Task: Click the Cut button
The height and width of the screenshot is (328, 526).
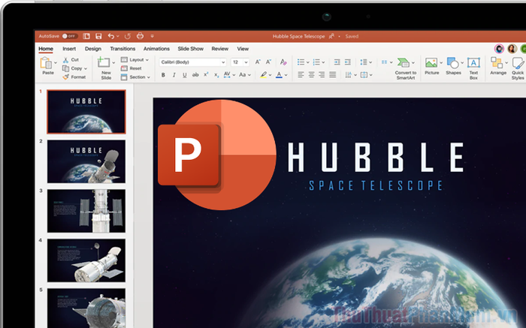Action: pos(71,59)
